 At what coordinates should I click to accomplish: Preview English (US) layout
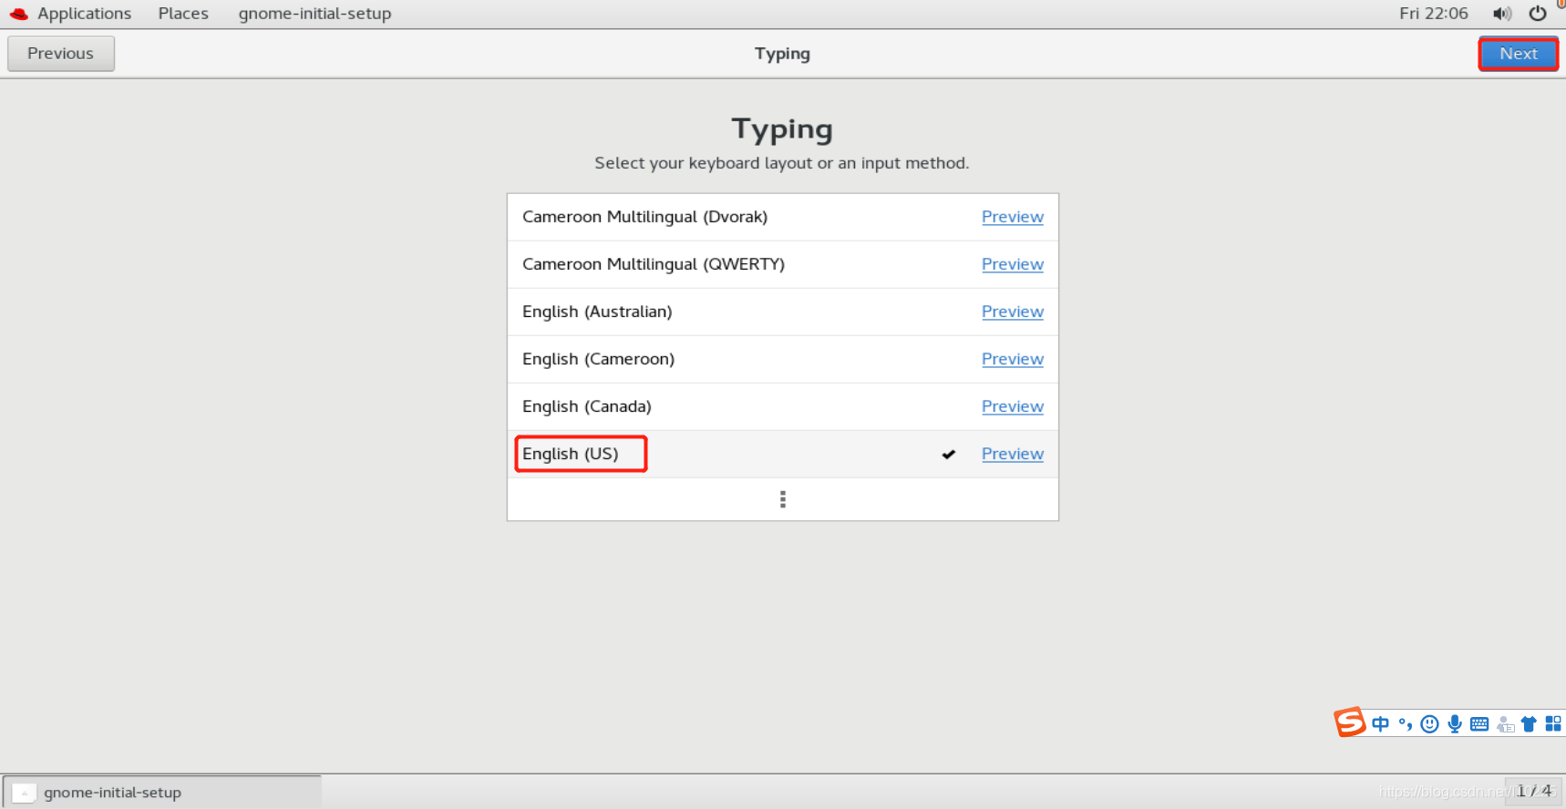1013,454
